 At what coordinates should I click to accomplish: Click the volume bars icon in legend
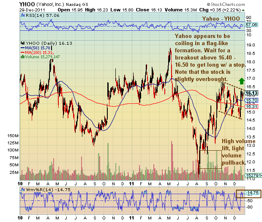pos(22,57)
